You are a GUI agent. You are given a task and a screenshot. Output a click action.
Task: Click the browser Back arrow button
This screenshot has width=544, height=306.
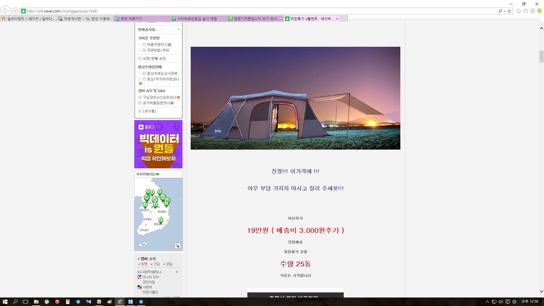coord(6,11)
